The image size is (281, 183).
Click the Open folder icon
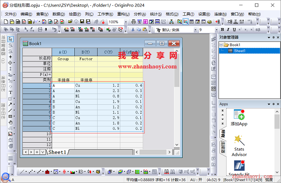tap(70, 22)
